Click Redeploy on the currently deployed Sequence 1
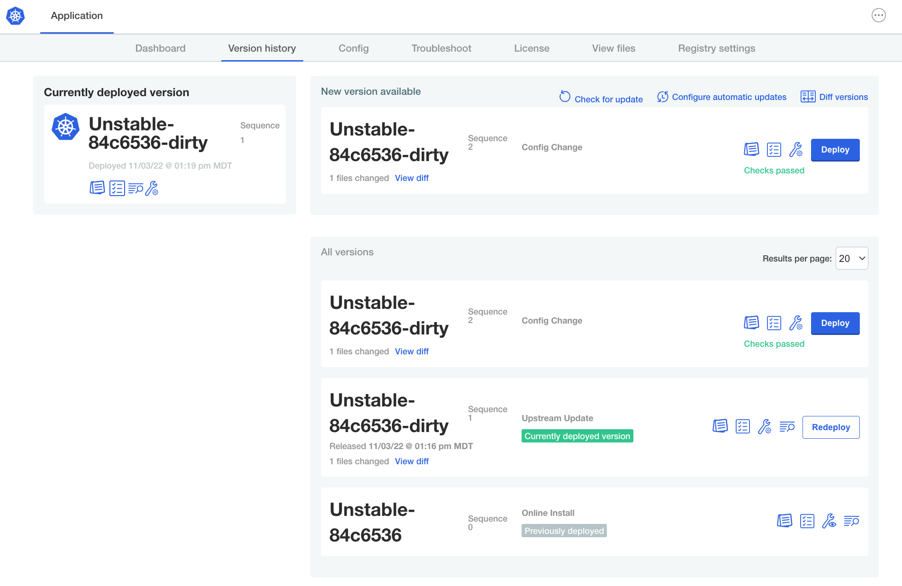Viewport: 902px width, 586px height. click(x=830, y=427)
